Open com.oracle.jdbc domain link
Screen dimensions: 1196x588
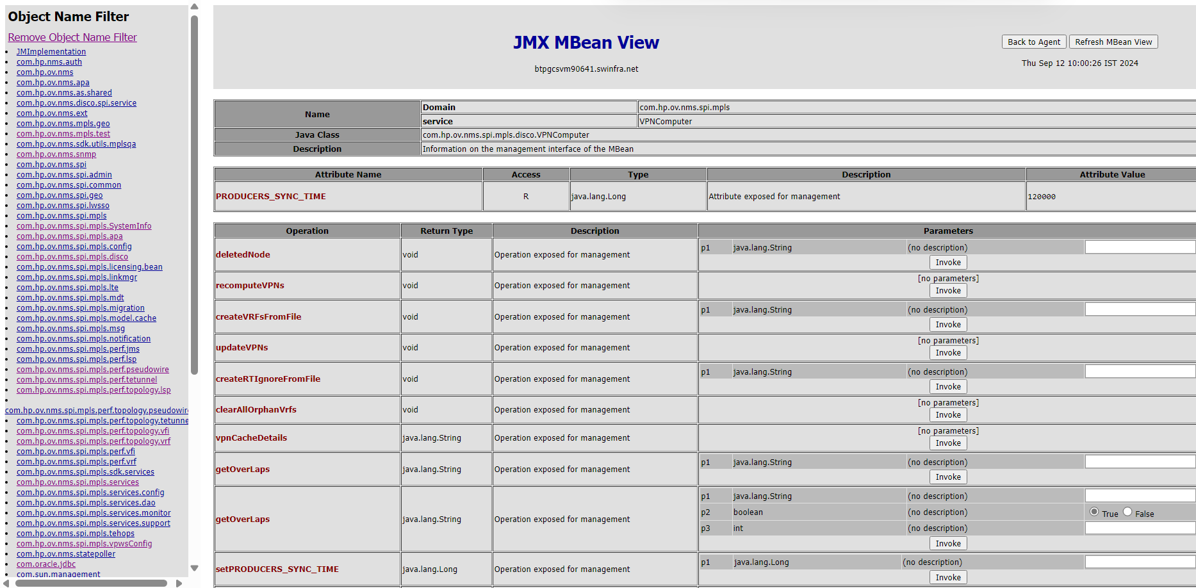pyautogui.click(x=46, y=564)
